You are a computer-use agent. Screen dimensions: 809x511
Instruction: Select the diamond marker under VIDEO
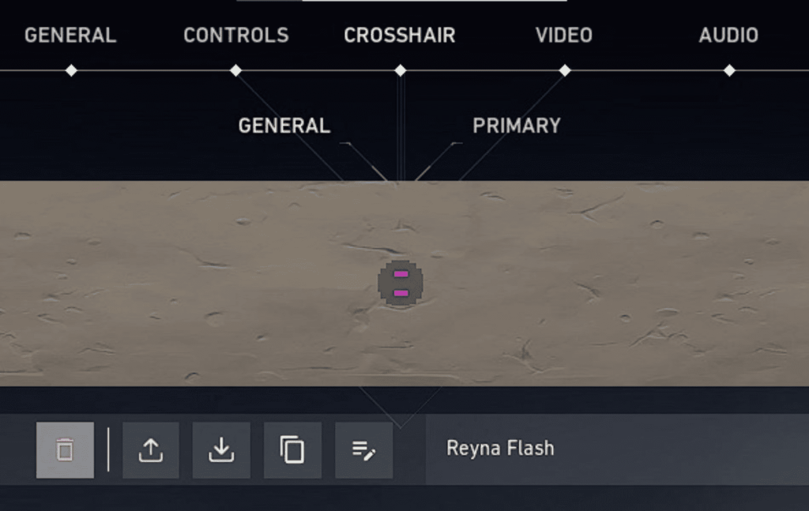565,70
